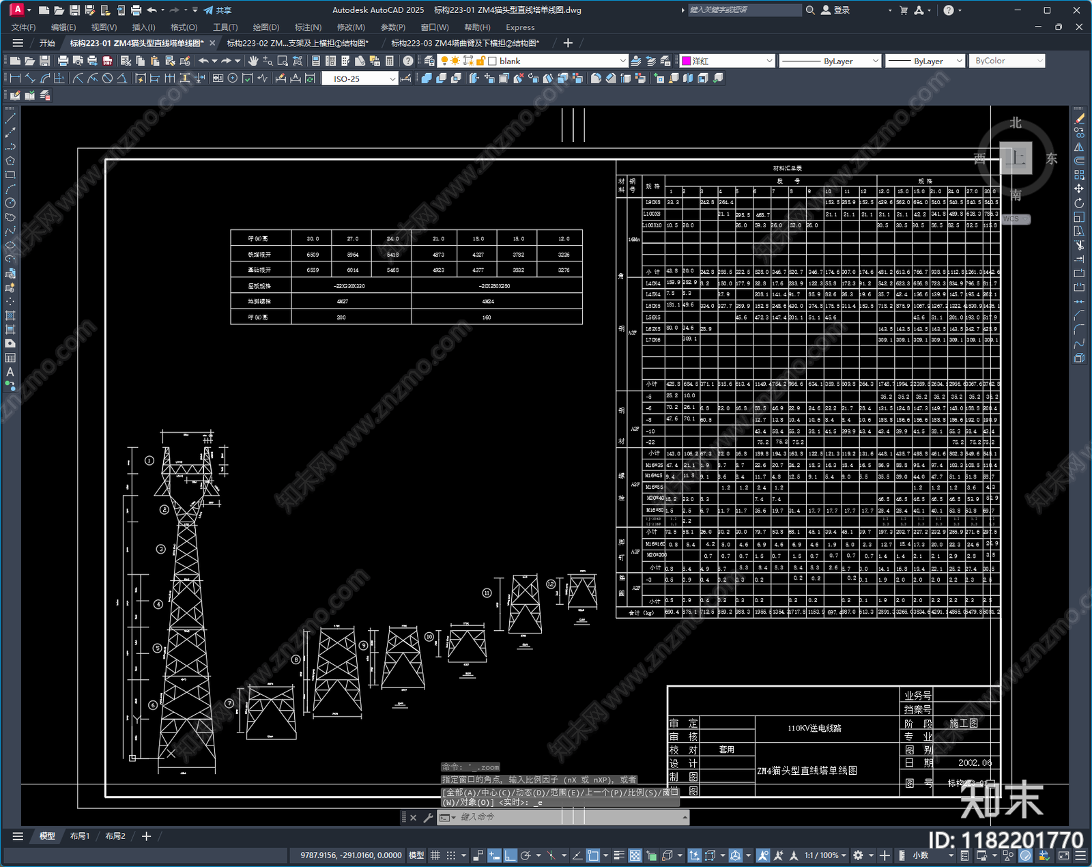Viewport: 1092px width, 867px height.
Task: Click the 模型 model space status button
Action: (416, 855)
